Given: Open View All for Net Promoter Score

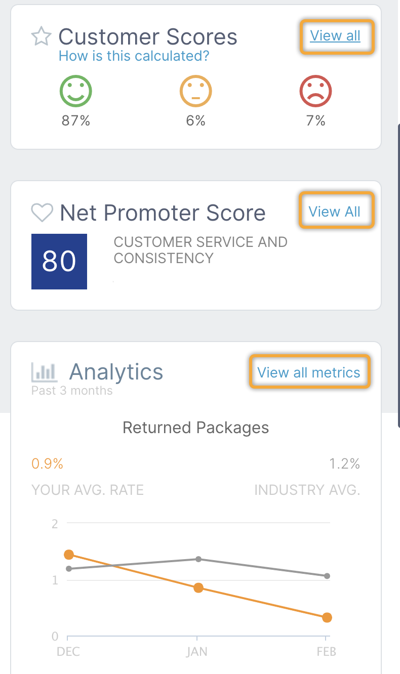Looking at the screenshot, I should [x=335, y=211].
